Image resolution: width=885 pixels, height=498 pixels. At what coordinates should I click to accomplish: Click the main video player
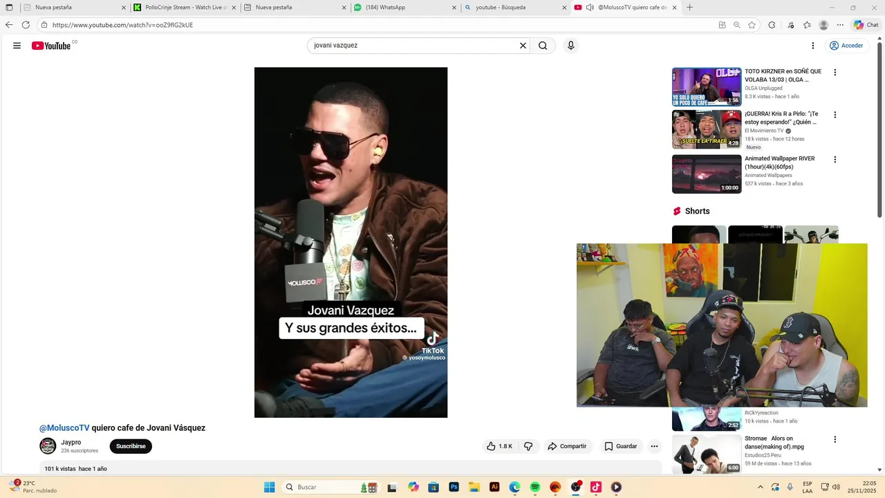[x=351, y=242]
